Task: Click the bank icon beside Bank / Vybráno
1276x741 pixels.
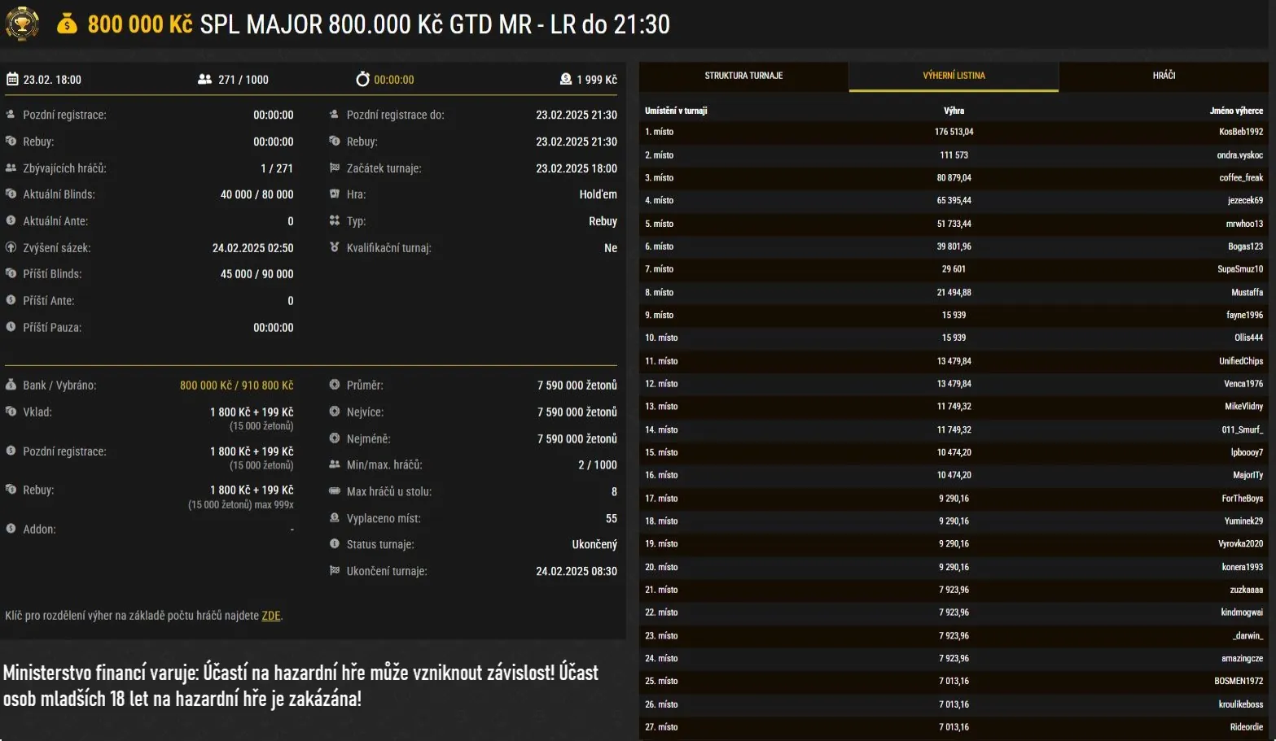Action: [x=11, y=385]
